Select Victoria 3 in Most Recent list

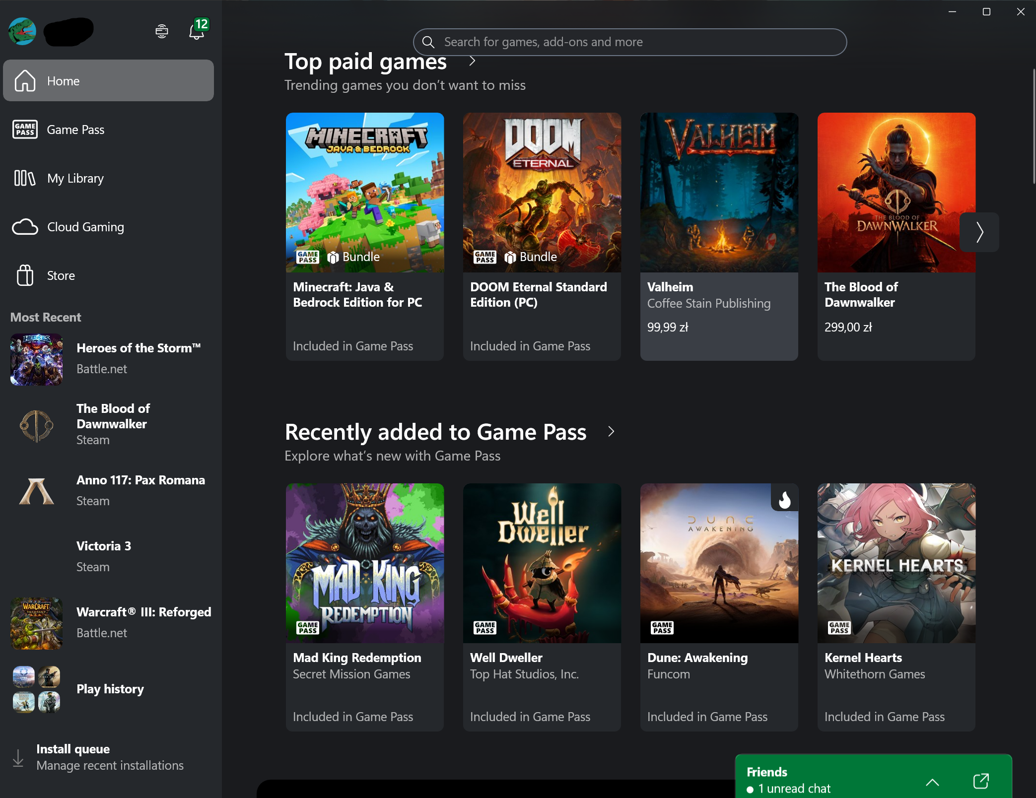(x=109, y=557)
